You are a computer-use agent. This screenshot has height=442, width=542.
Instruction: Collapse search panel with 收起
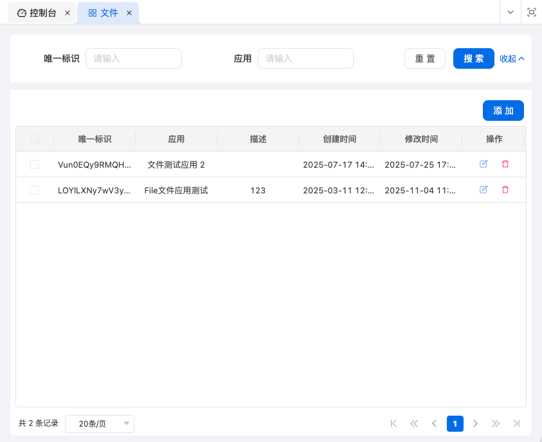[512, 58]
